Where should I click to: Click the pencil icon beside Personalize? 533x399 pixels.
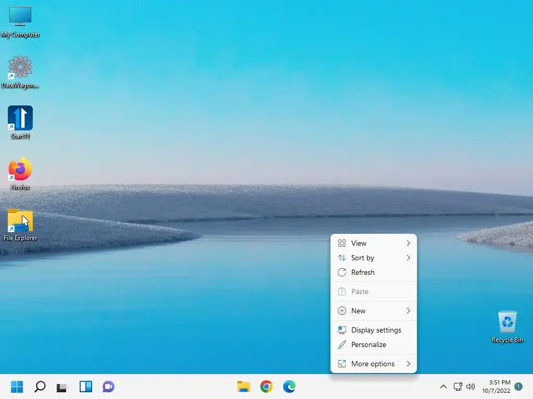pos(342,345)
